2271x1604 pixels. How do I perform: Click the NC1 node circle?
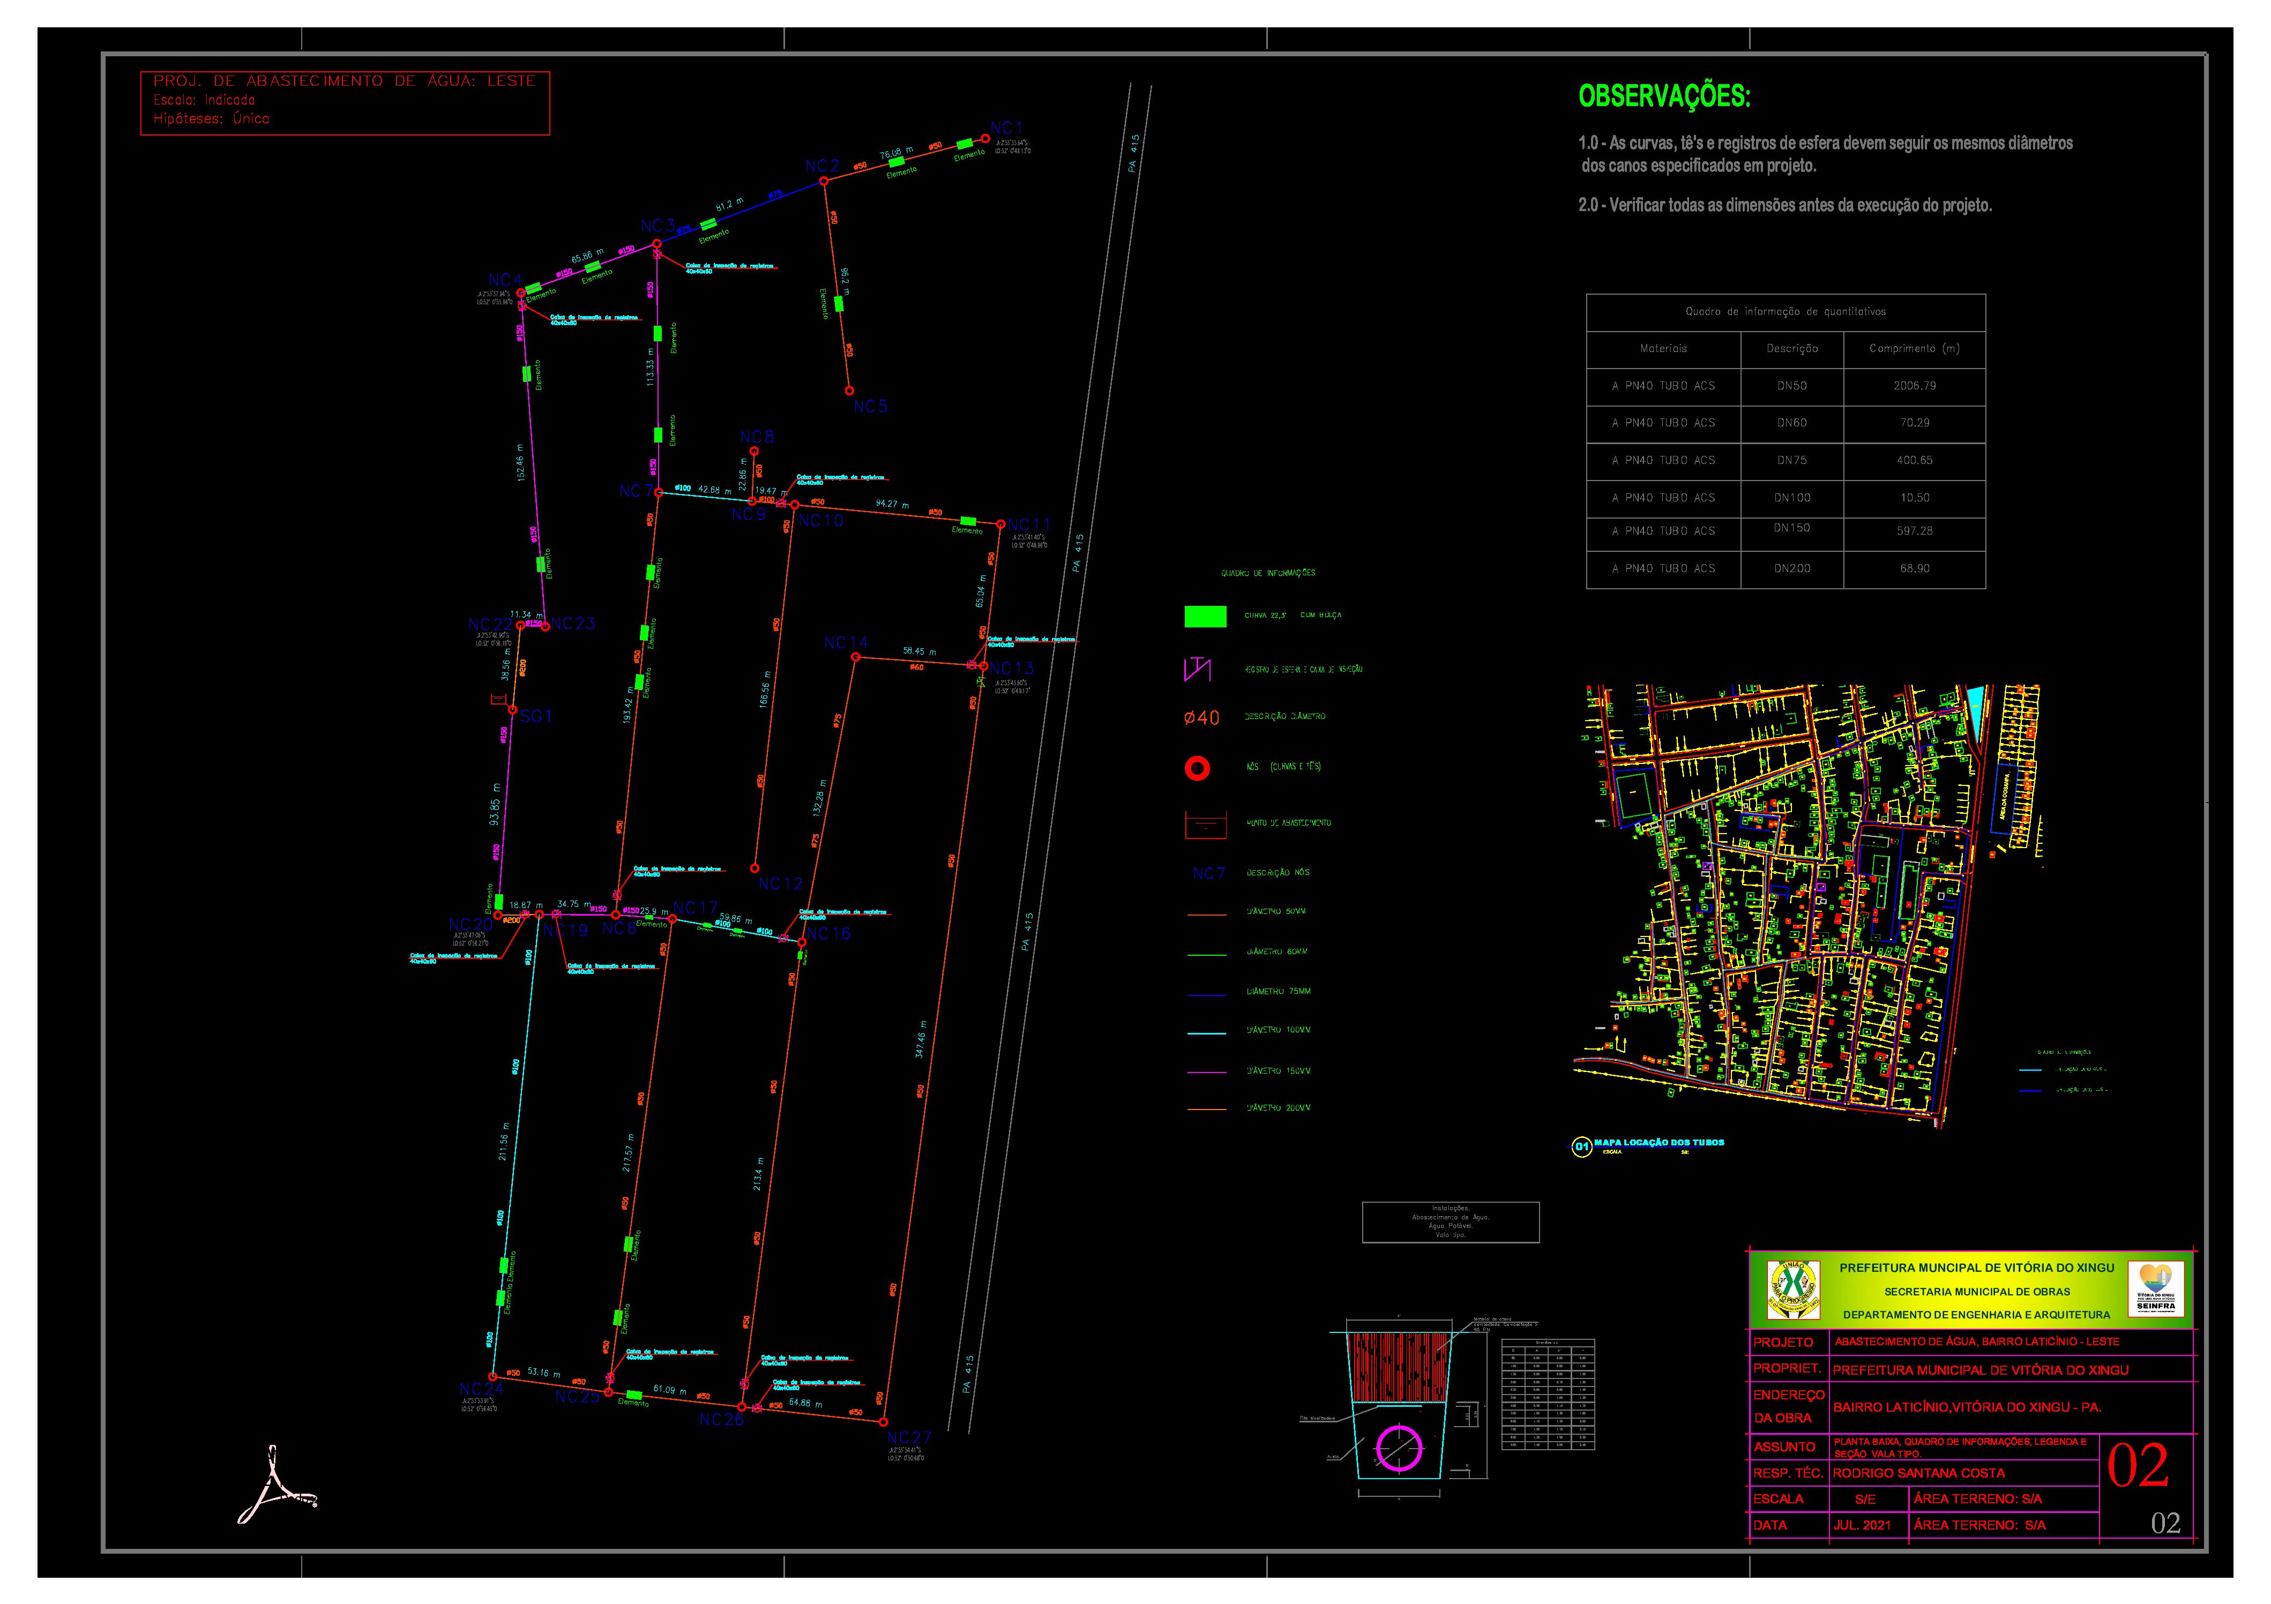(x=985, y=138)
